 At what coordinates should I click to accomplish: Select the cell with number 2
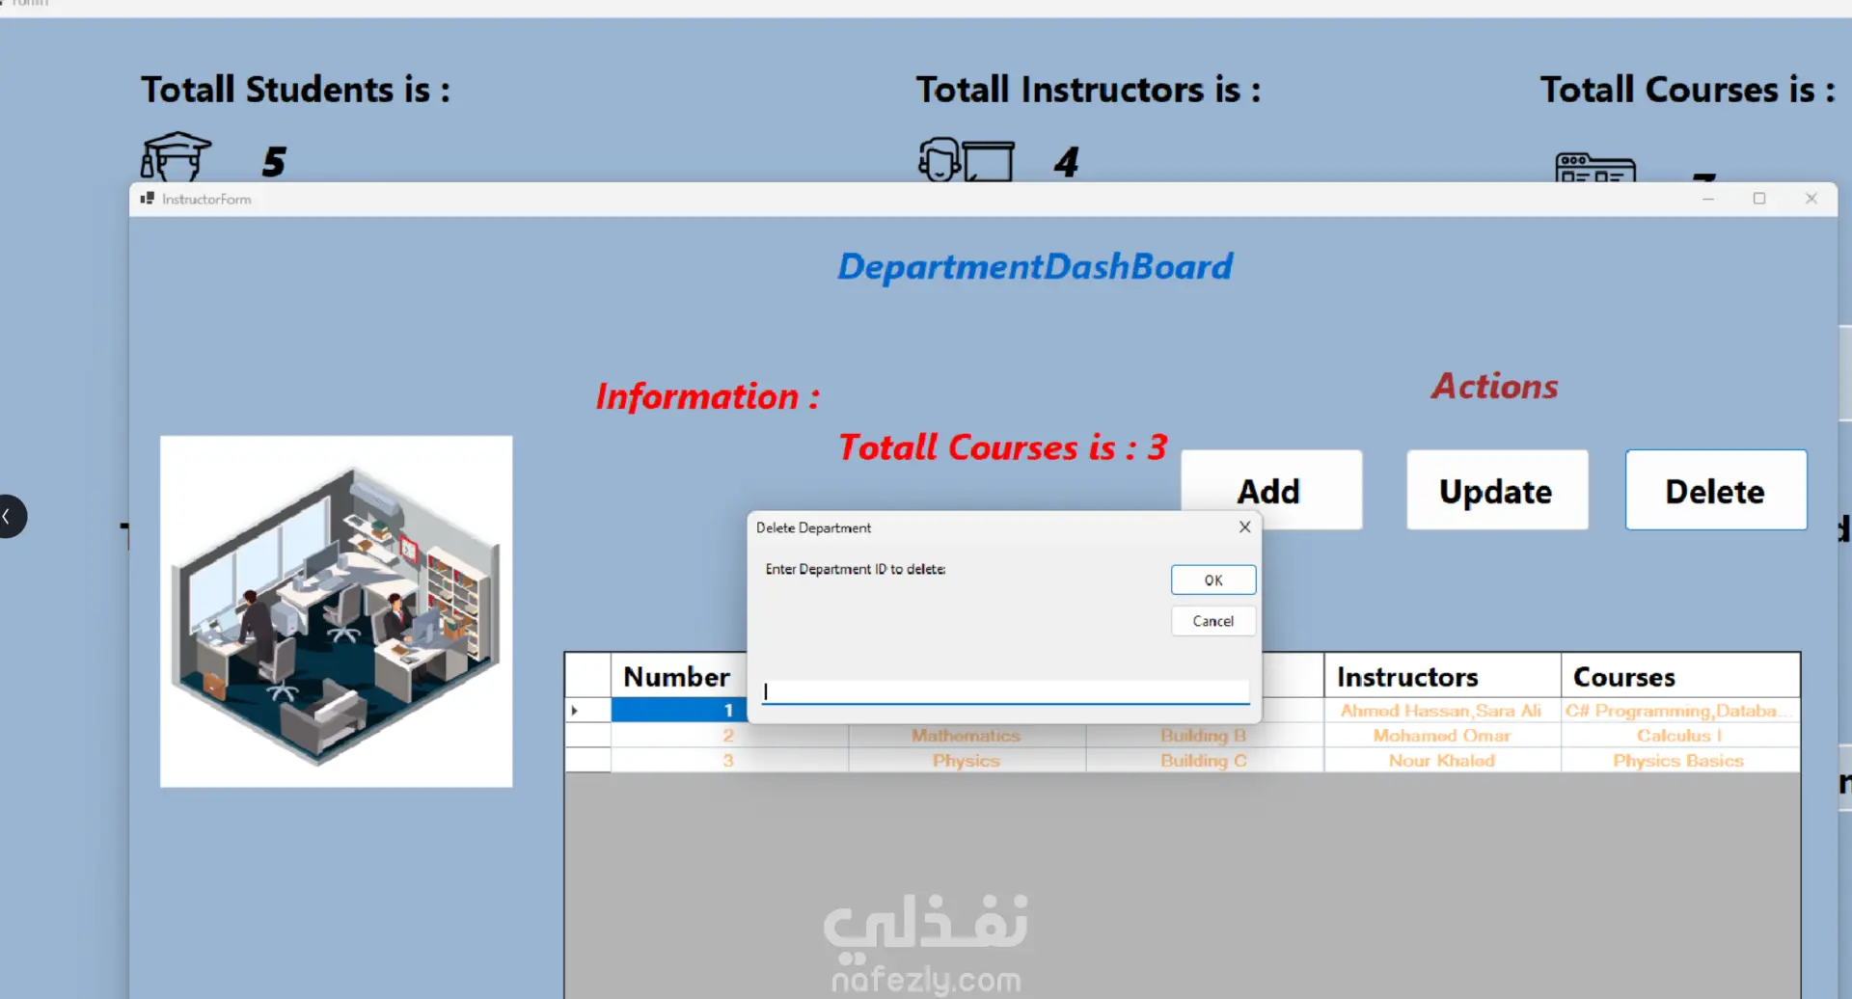tap(730, 736)
